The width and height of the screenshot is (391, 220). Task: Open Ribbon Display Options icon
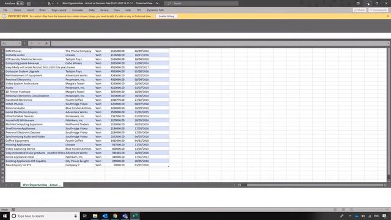coord(358,3)
